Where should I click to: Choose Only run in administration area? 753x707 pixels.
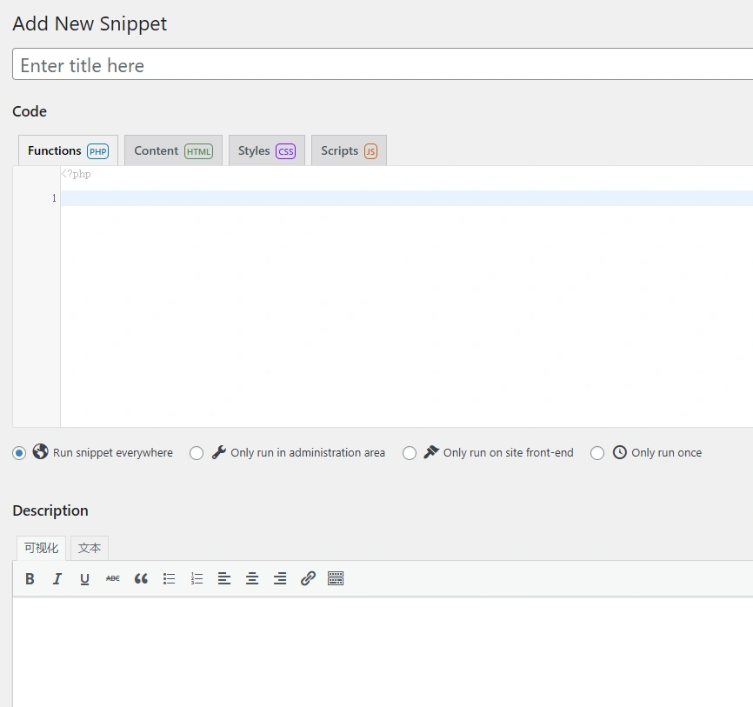(197, 452)
